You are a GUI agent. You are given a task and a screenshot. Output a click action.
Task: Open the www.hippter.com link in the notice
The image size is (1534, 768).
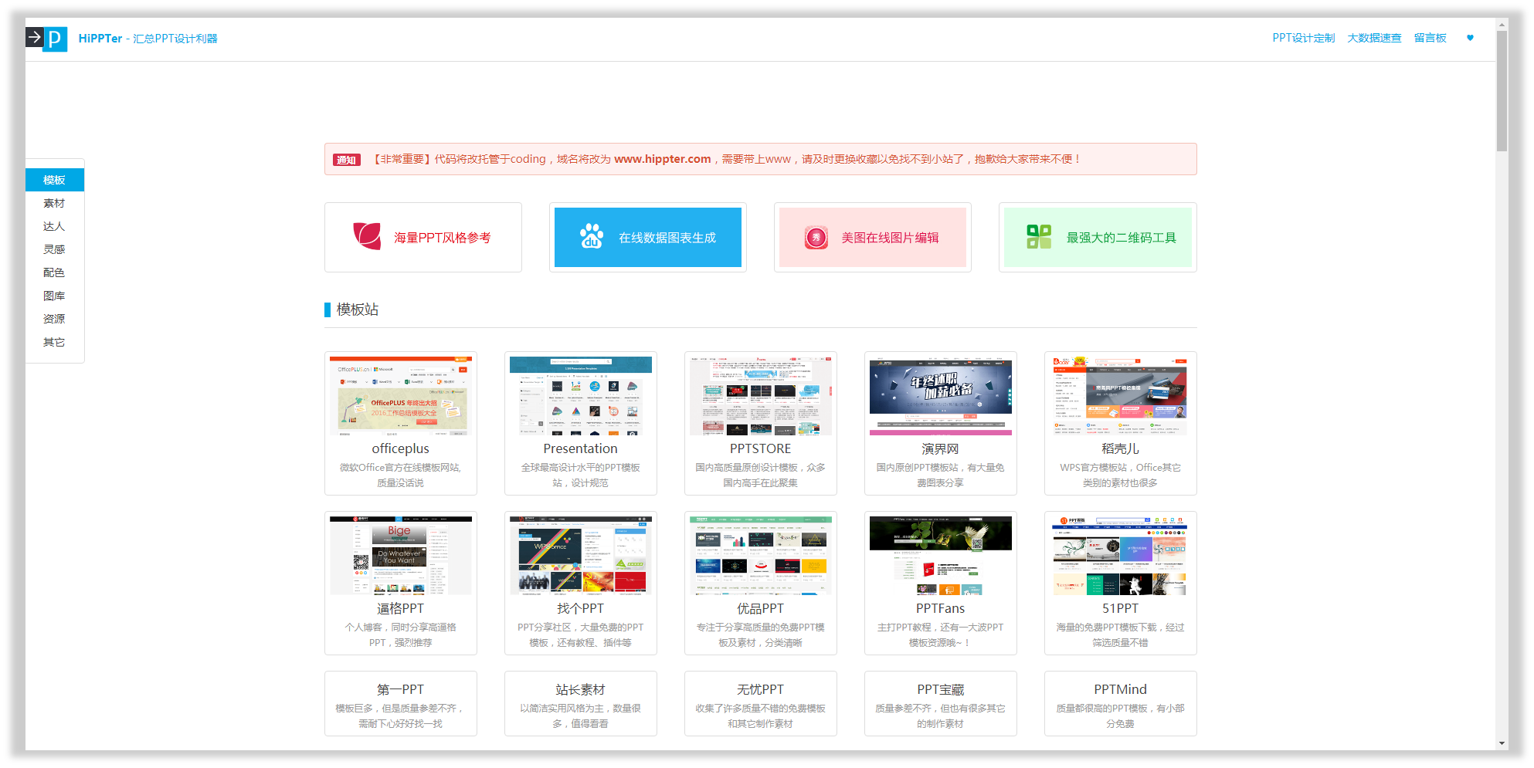[662, 159]
